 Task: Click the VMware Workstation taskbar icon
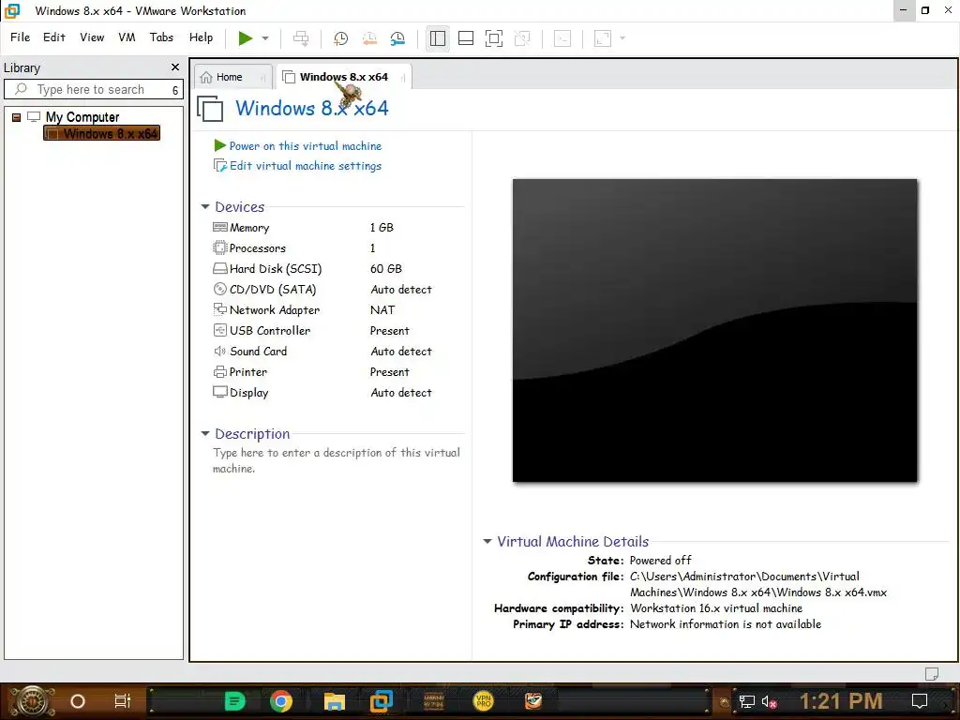[381, 700]
